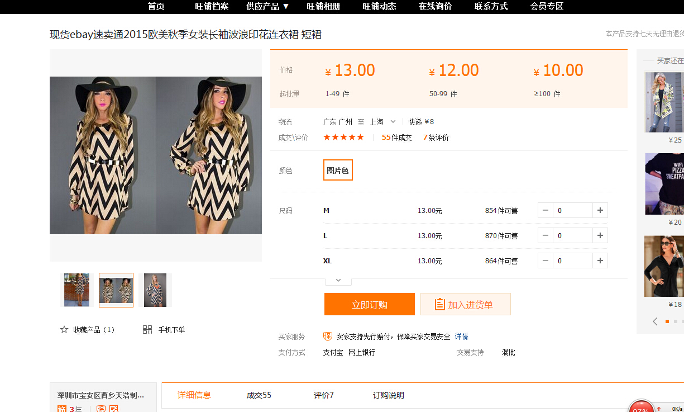The image size is (684, 412).
Task: Click the plus icon for size M
Action: click(x=600, y=211)
